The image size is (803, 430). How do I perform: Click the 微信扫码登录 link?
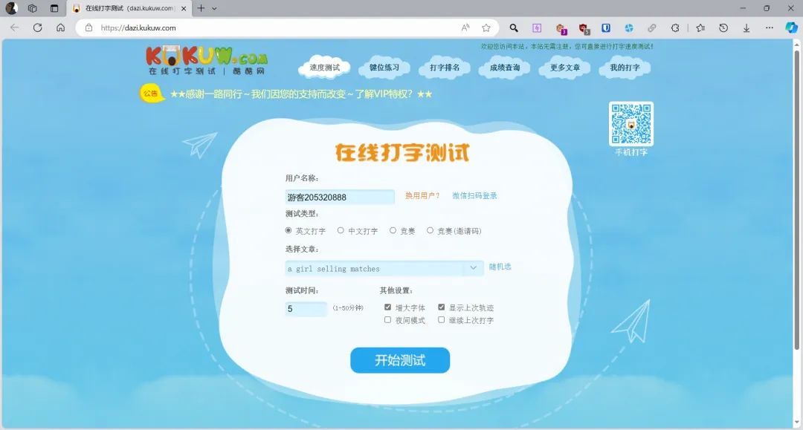point(474,196)
